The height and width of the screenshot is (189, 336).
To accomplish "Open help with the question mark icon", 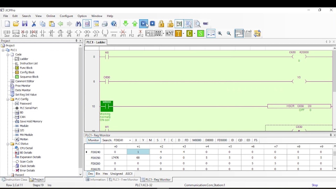I will [x=114, y=24].
